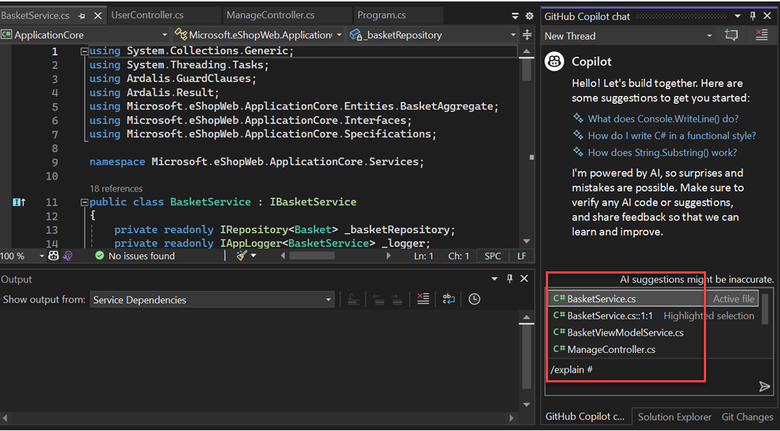Screen dimensions: 780x431
Task: Click the No issues found indicator
Action: click(135, 256)
